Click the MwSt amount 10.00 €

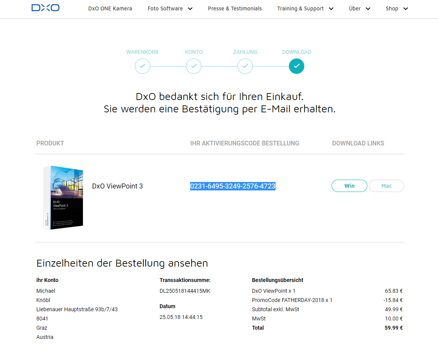394,319
